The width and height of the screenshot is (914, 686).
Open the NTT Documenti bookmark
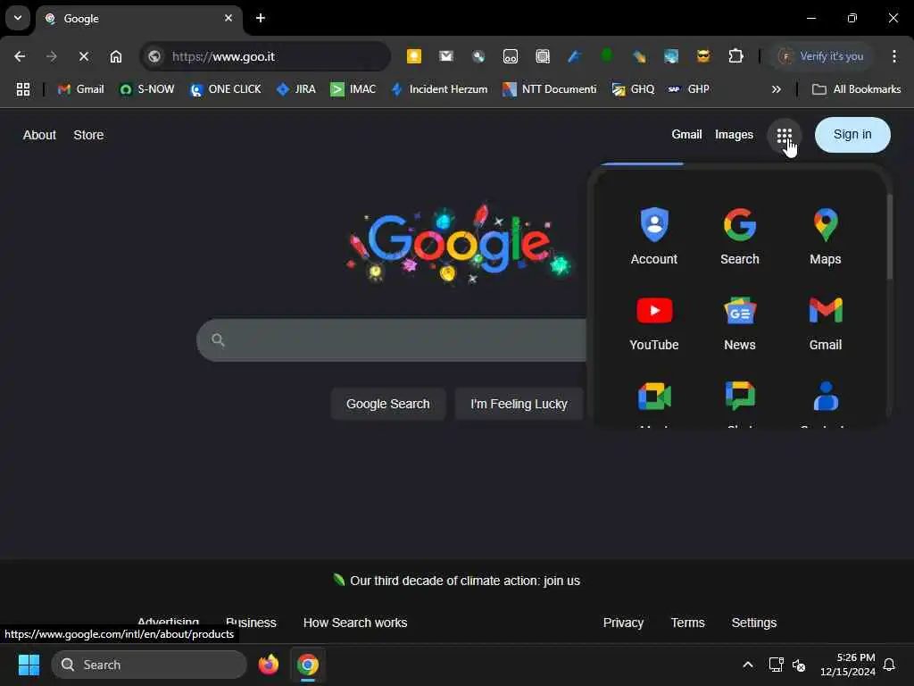click(x=550, y=89)
